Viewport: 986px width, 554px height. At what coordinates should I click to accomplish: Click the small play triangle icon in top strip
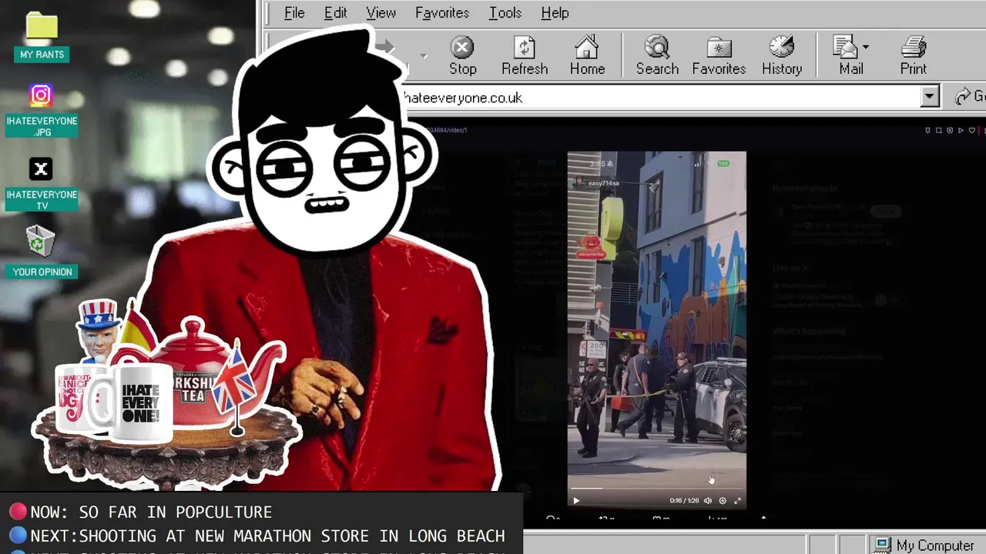tap(961, 130)
